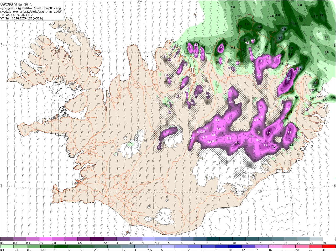
Task: Pick bright red lower swatch after 30
Action: (329, 246)
